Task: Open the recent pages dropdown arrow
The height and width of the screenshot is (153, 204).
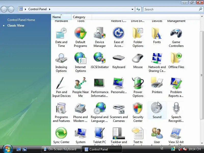Action: click(x=16, y=9)
